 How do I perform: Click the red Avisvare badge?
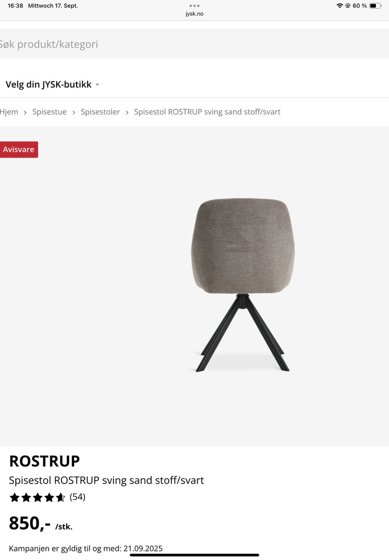pos(19,150)
